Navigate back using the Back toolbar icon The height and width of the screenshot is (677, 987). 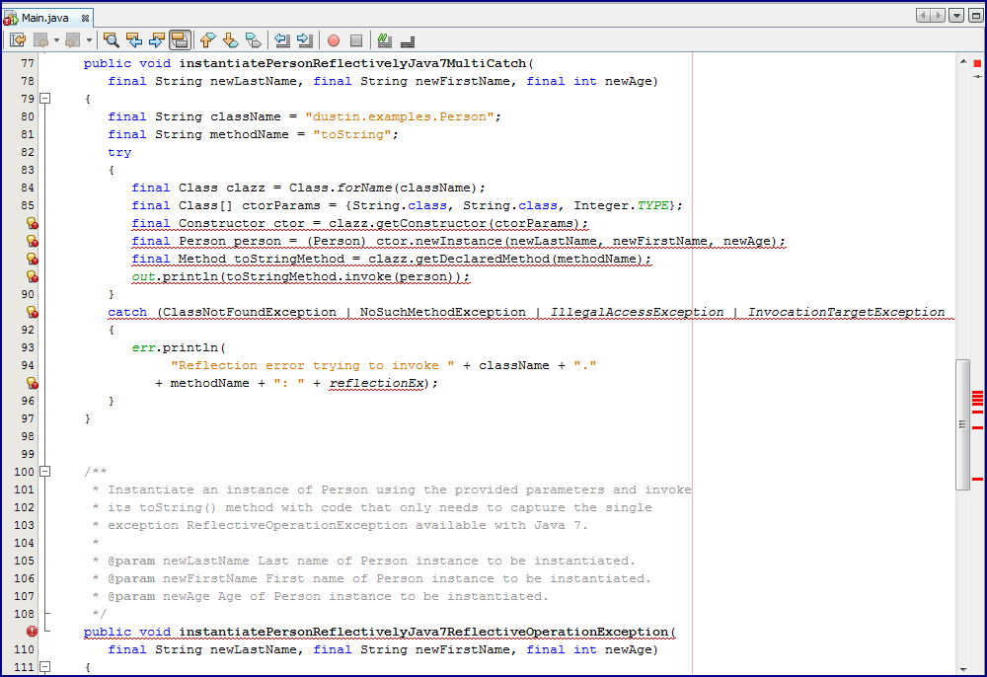[39, 40]
